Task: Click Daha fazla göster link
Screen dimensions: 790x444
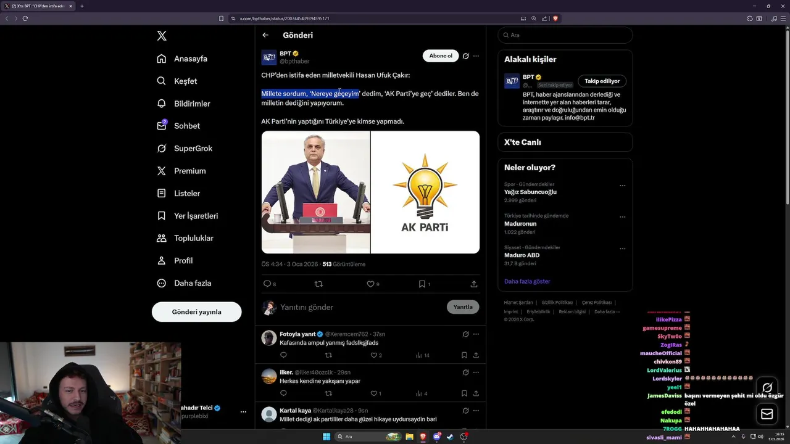Action: click(527, 281)
